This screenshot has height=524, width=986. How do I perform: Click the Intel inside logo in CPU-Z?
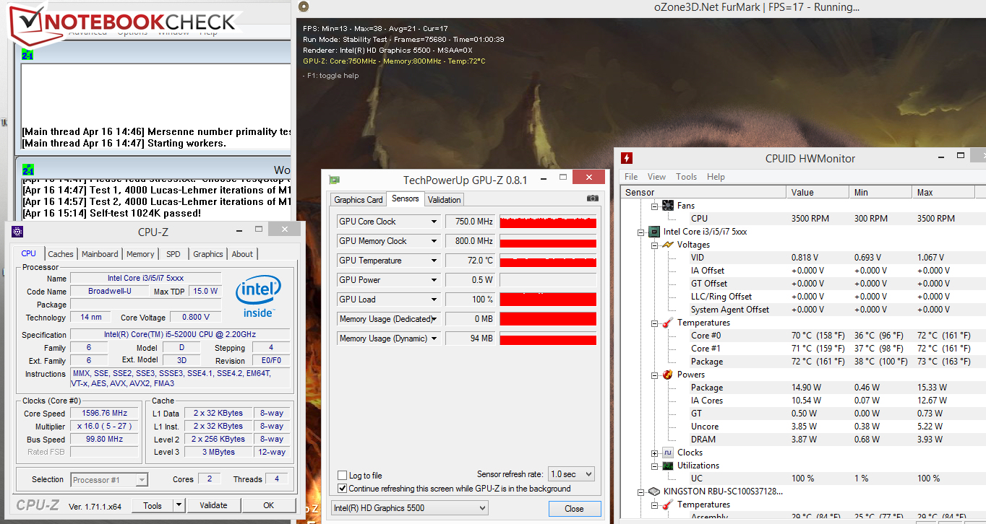(258, 297)
